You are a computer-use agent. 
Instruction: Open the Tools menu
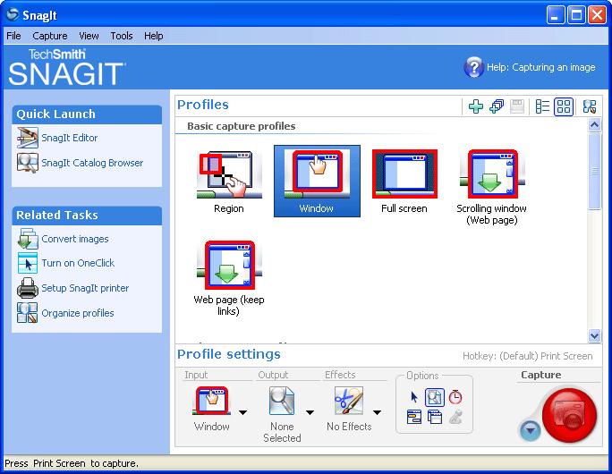[x=122, y=36]
